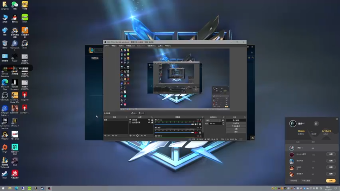Open the scene transition type dropdown

click(213, 121)
